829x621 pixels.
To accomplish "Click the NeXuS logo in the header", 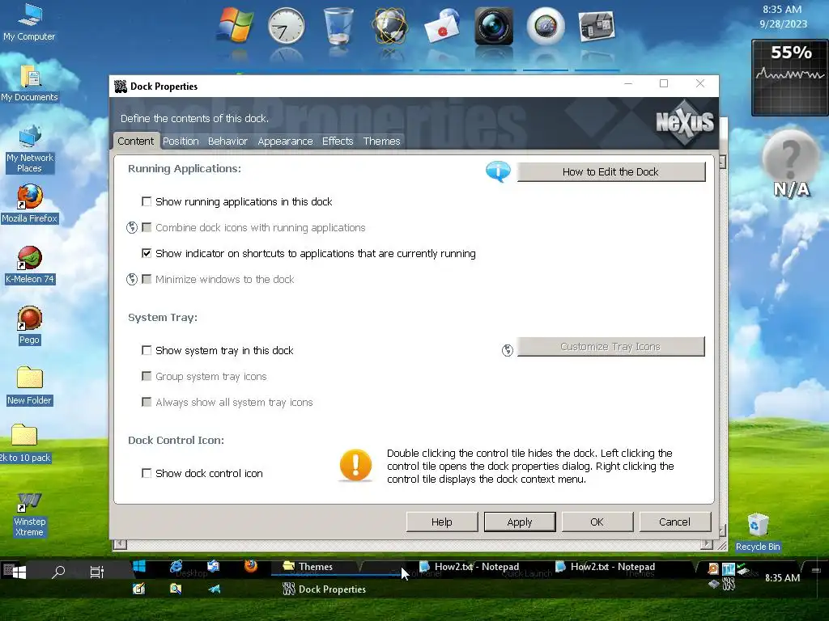I will [x=685, y=123].
